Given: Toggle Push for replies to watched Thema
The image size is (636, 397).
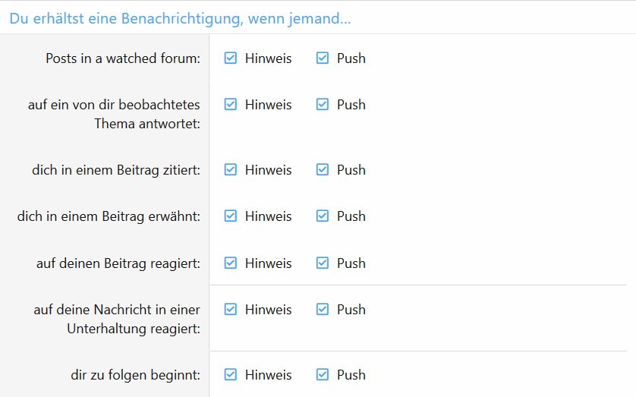Looking at the screenshot, I should (x=323, y=105).
